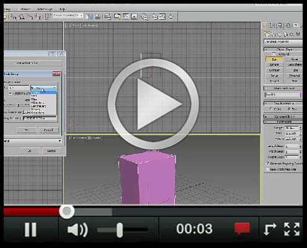307x248 pixels.
Task: Click the Align tool icon in toolbar
Action: (98, 16)
